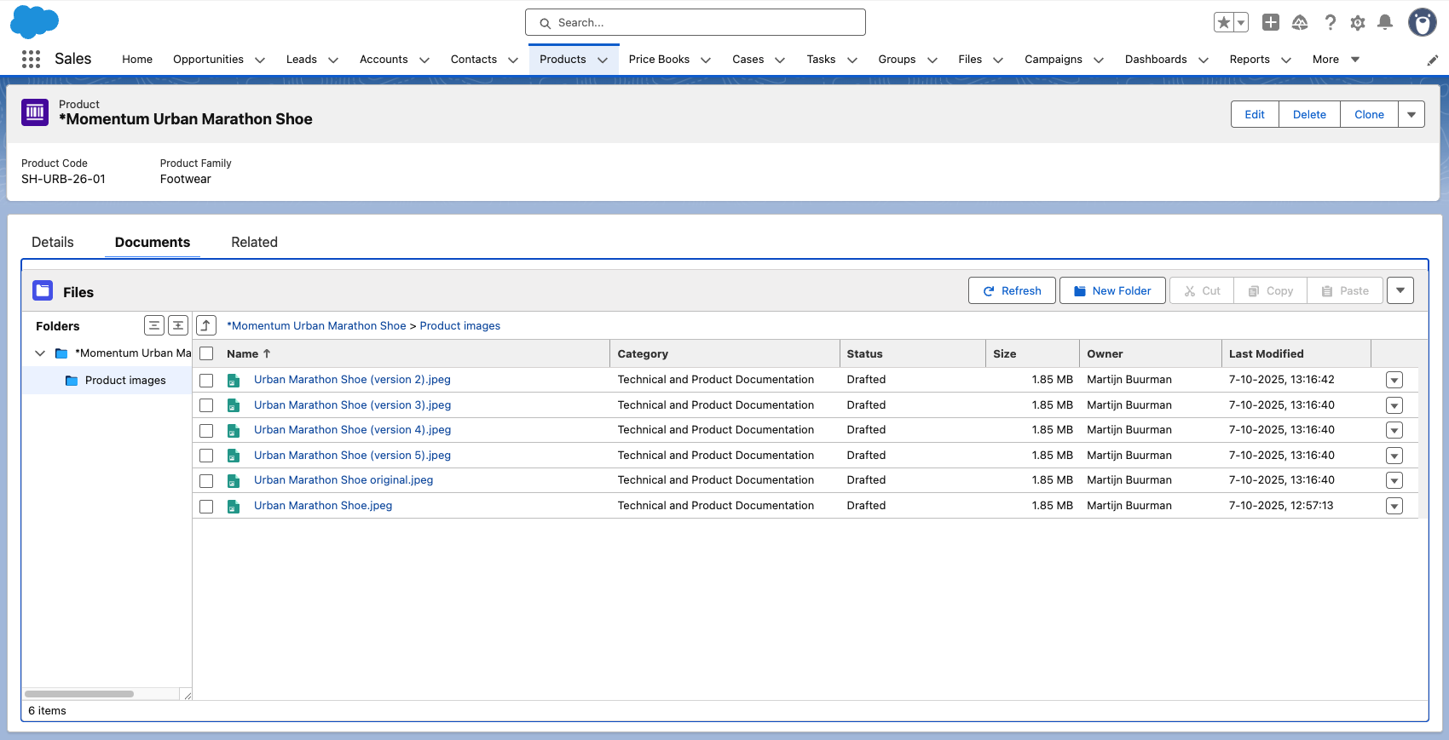
Task: Open the Notifications bell icon
Action: click(x=1386, y=23)
